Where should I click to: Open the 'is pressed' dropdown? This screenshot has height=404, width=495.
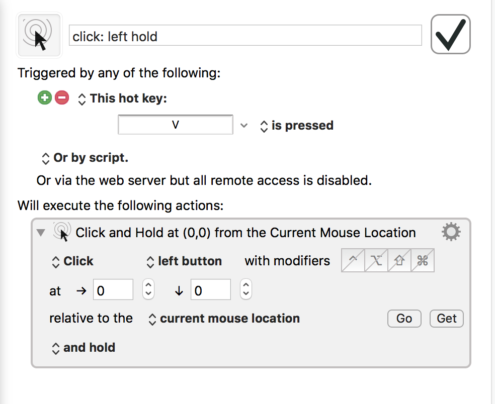[x=296, y=126]
